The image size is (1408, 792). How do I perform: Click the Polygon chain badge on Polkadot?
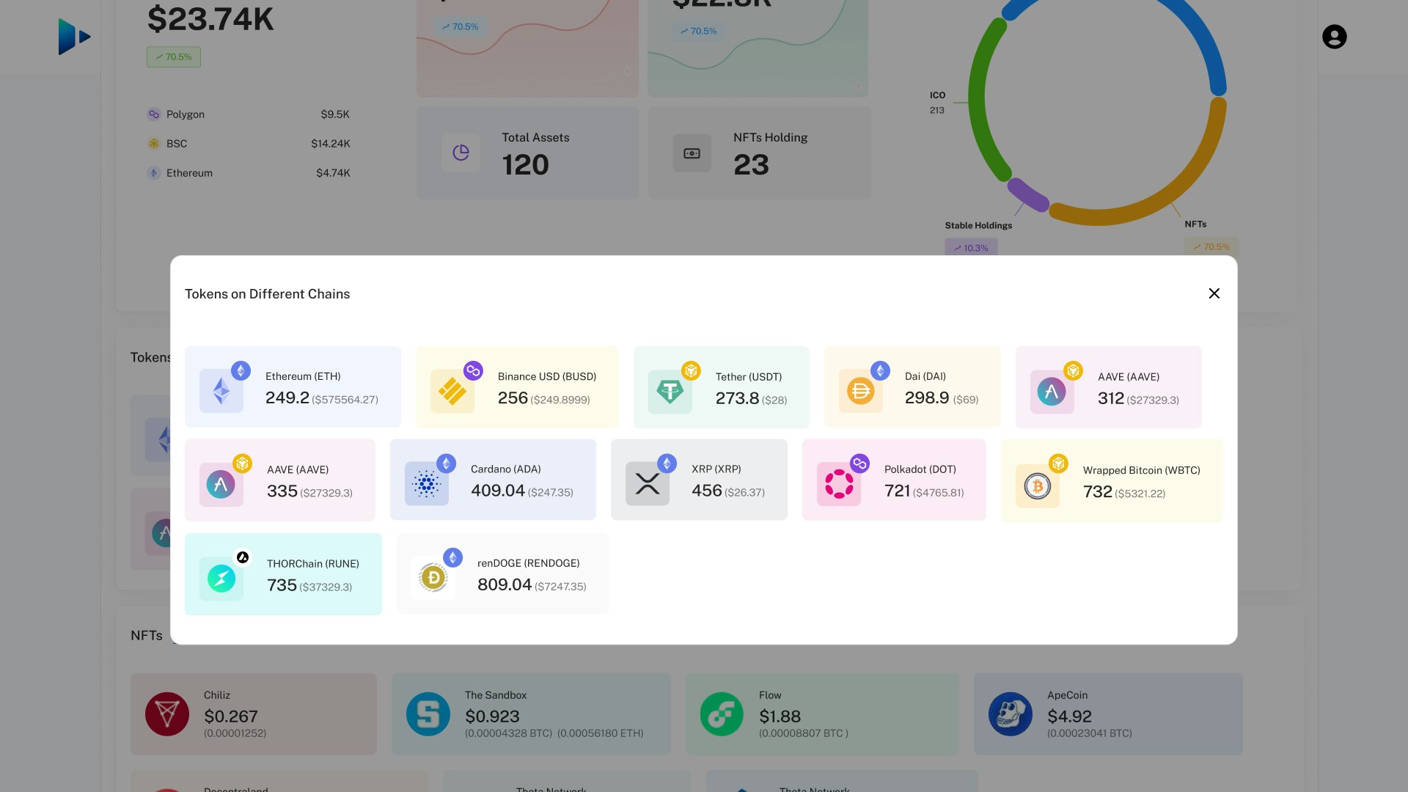click(x=859, y=463)
